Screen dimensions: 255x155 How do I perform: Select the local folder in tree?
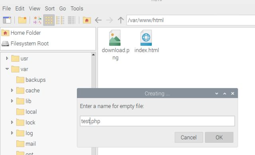tap(27, 112)
